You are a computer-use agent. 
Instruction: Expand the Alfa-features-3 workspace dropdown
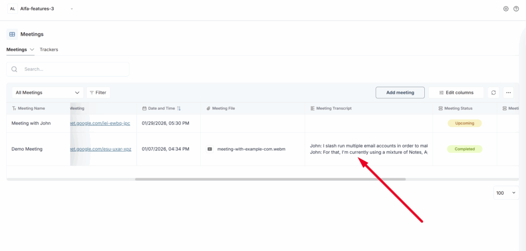71,9
